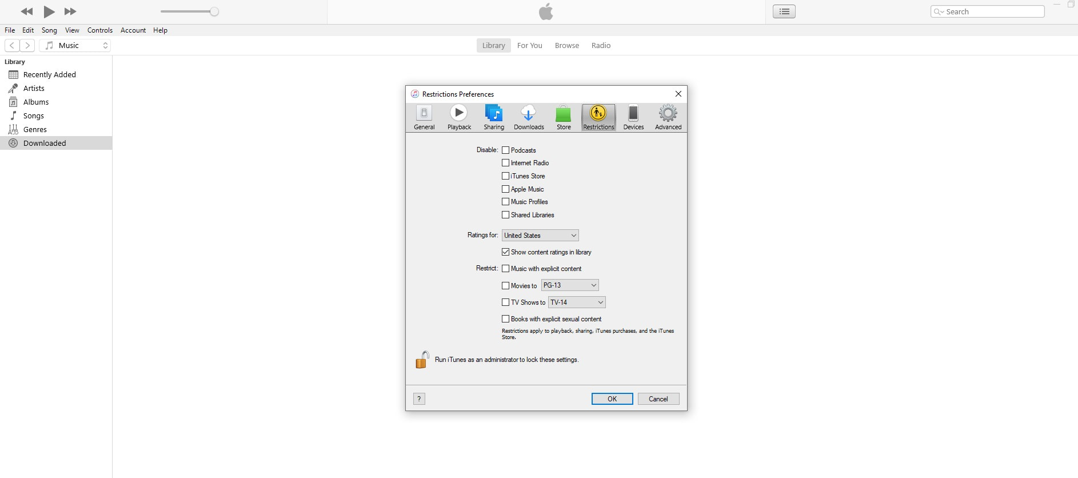This screenshot has width=1078, height=478.
Task: Open the Devices preferences pane
Action: [633, 117]
